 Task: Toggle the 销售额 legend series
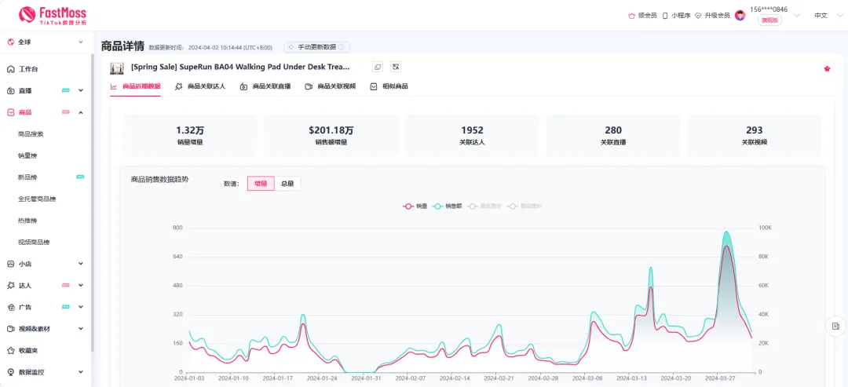pyautogui.click(x=448, y=206)
